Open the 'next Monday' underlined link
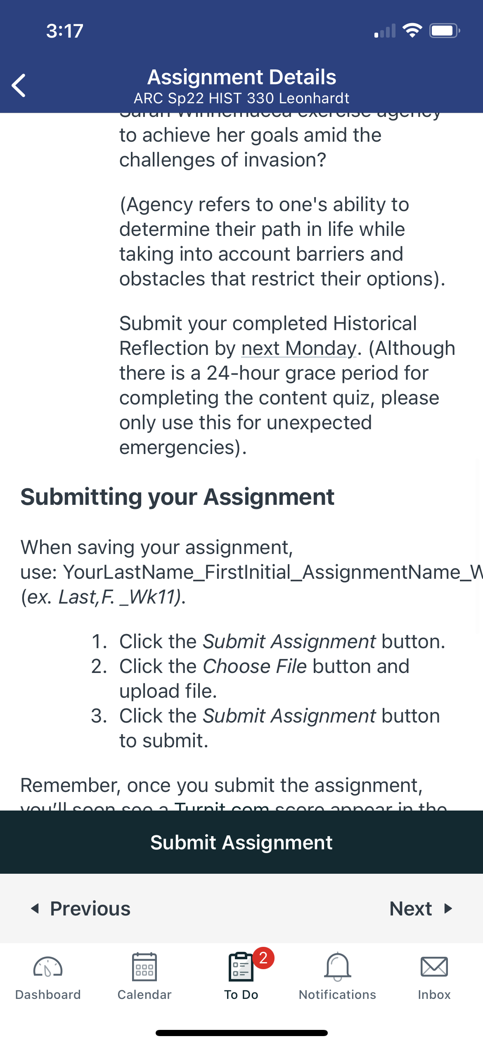This screenshot has height=1046, width=483. tap(299, 348)
